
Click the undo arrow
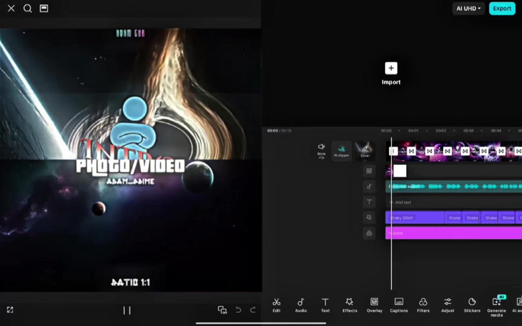tap(238, 310)
